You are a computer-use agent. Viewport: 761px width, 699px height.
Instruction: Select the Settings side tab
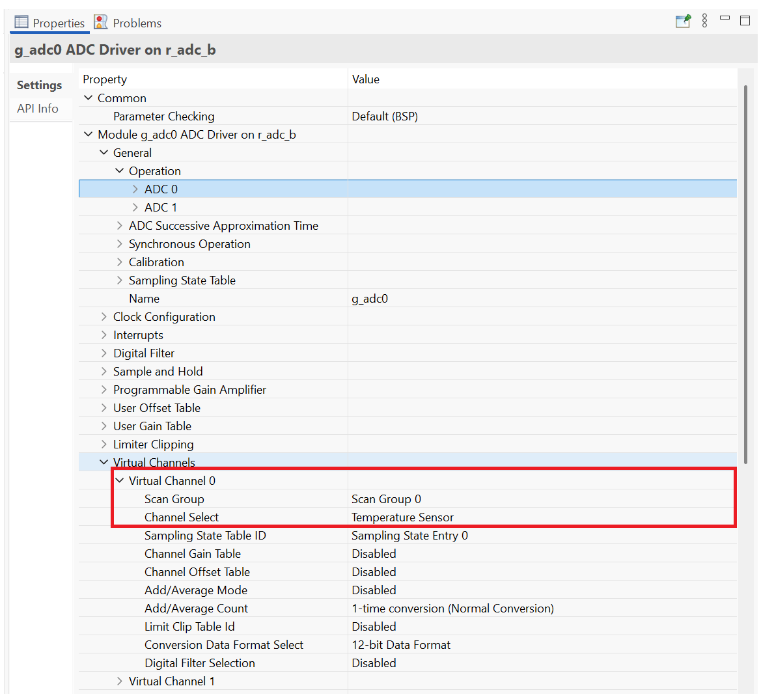pyautogui.click(x=39, y=85)
